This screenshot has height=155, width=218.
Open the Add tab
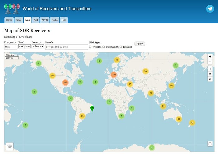point(36,20)
